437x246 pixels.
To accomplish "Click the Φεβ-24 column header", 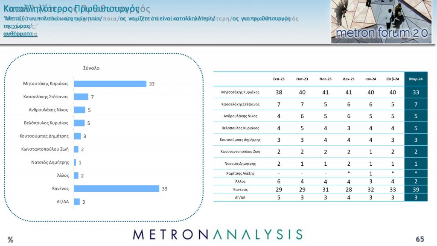I will pyautogui.click(x=393, y=79).
